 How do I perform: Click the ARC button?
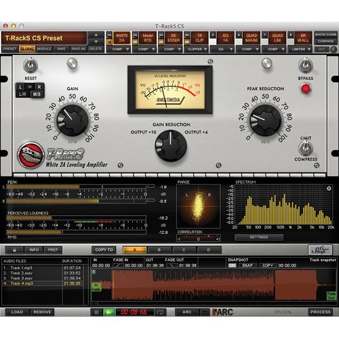tap(187, 312)
